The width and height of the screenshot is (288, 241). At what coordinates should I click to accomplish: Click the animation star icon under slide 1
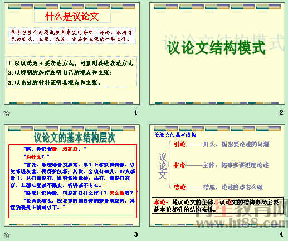(x=7, y=113)
